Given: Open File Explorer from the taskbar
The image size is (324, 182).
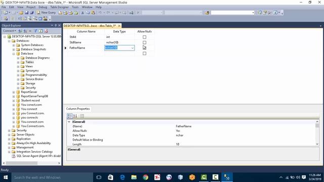Looking at the screenshot, I should pyautogui.click(x=134, y=177).
